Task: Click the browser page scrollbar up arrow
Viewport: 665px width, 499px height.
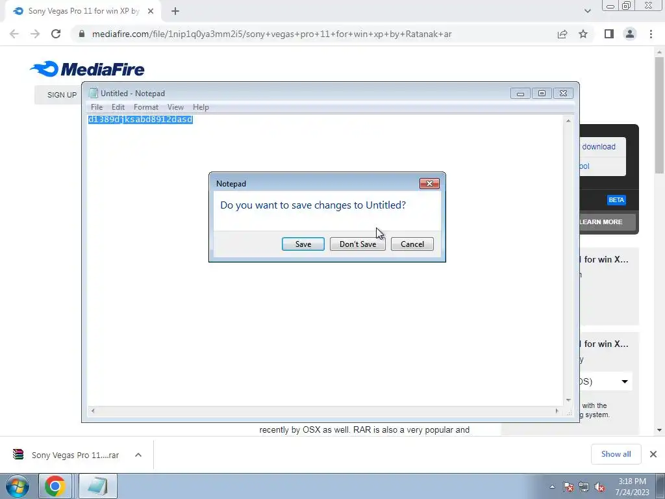Action: click(659, 52)
